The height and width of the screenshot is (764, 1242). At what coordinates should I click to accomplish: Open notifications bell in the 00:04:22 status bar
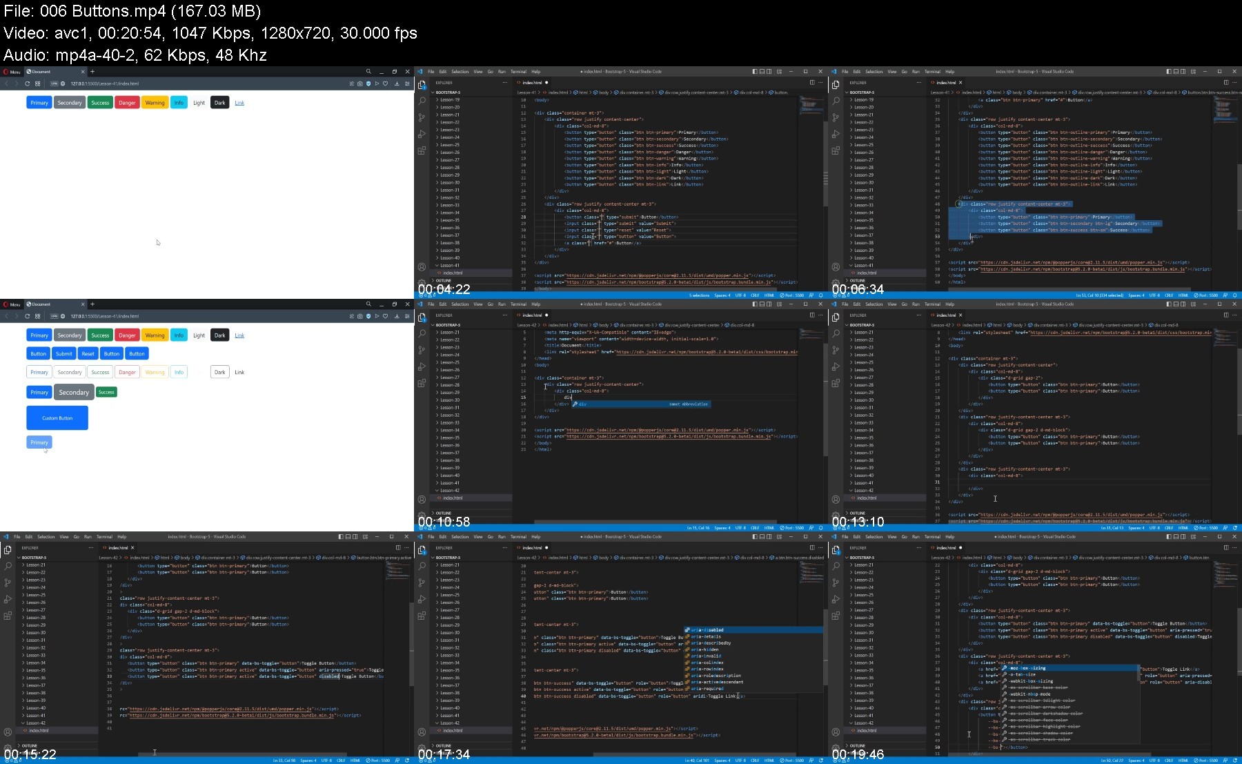pyautogui.click(x=820, y=295)
